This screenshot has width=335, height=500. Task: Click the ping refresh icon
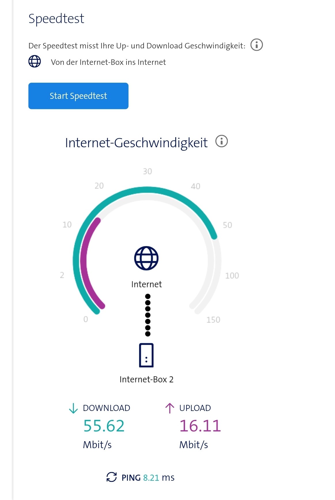pos(112,477)
